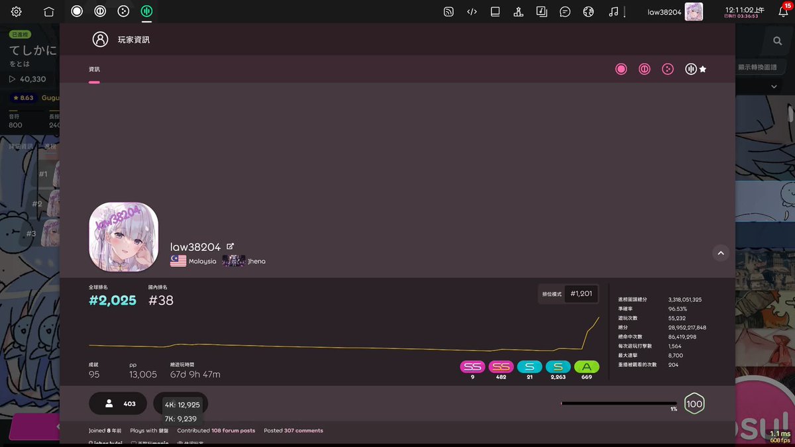This screenshot has height=447, width=795.
Task: Go to the home screen icon
Action: 49,11
